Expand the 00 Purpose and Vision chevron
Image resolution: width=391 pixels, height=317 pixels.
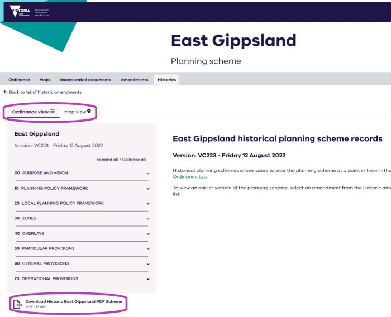(148, 173)
